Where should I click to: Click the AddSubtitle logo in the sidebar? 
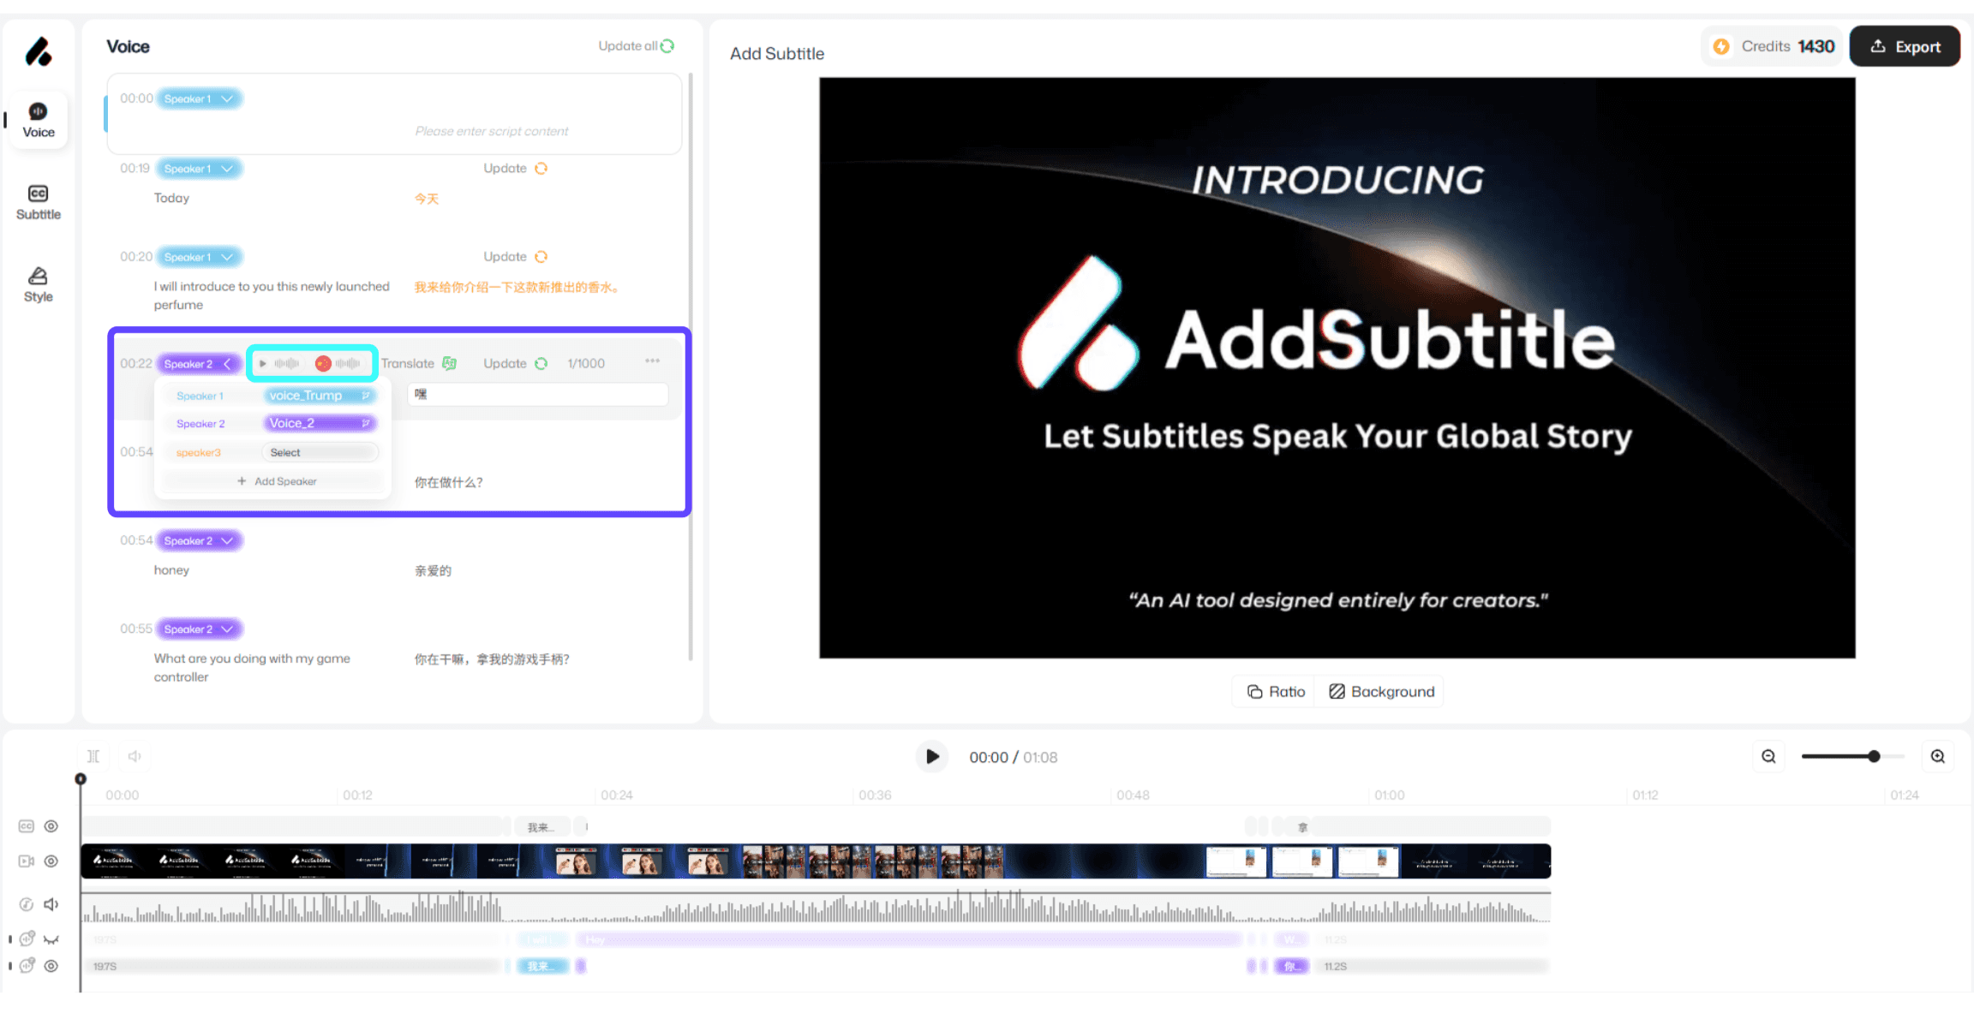tap(39, 52)
